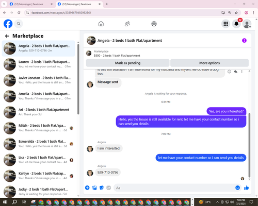This screenshot has width=258, height=206.
Task: Open Angela conversation in the list
Action: (x=39, y=48)
